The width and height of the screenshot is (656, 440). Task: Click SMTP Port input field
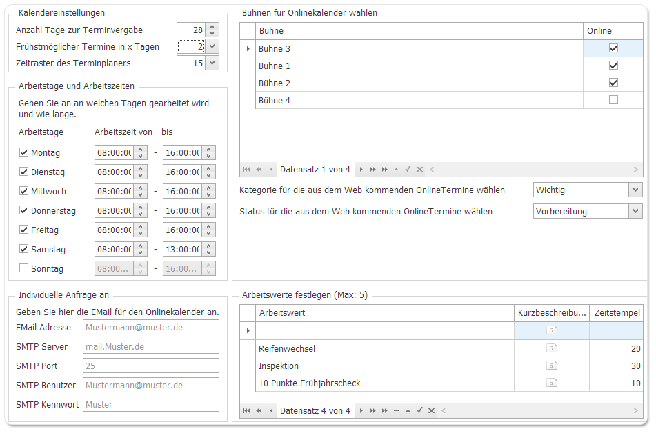(x=151, y=366)
